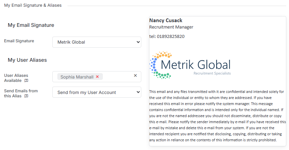Click the User Aliases Available label
The width and height of the screenshot is (289, 150).
(16, 78)
